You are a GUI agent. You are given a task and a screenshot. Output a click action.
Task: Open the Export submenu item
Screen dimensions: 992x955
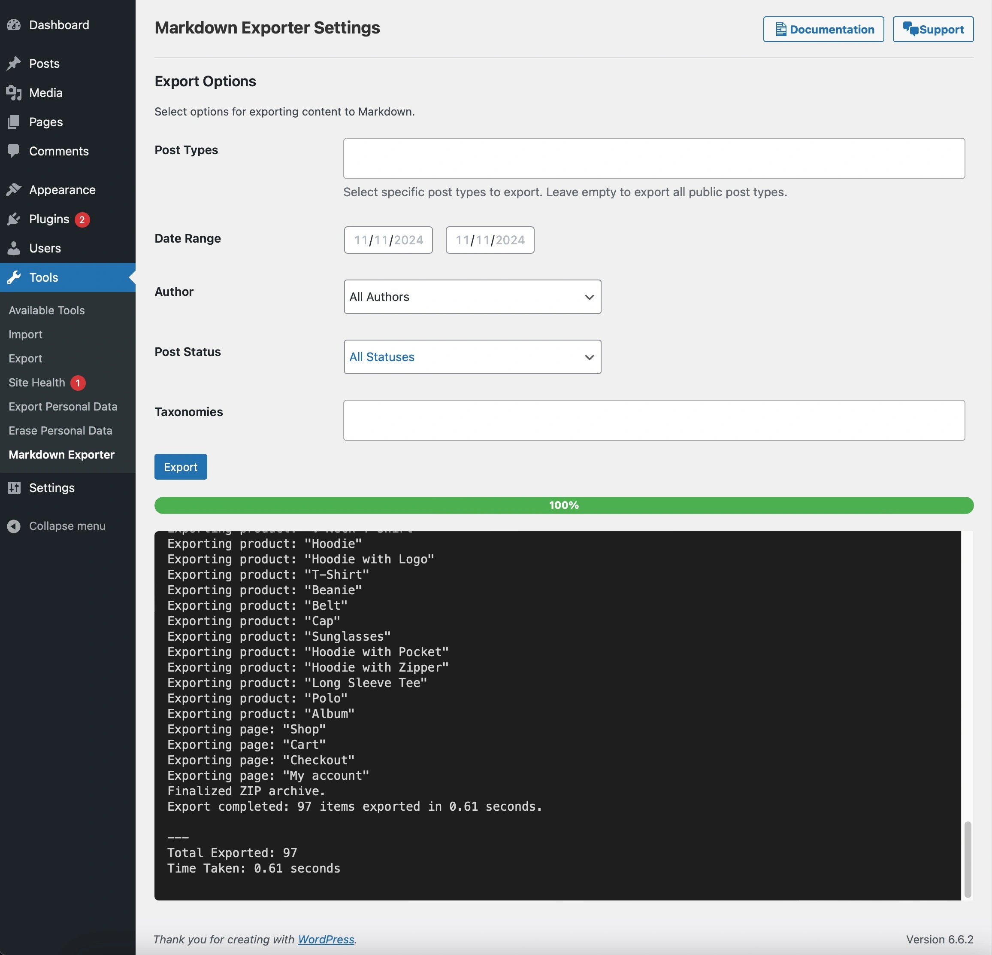(x=25, y=358)
